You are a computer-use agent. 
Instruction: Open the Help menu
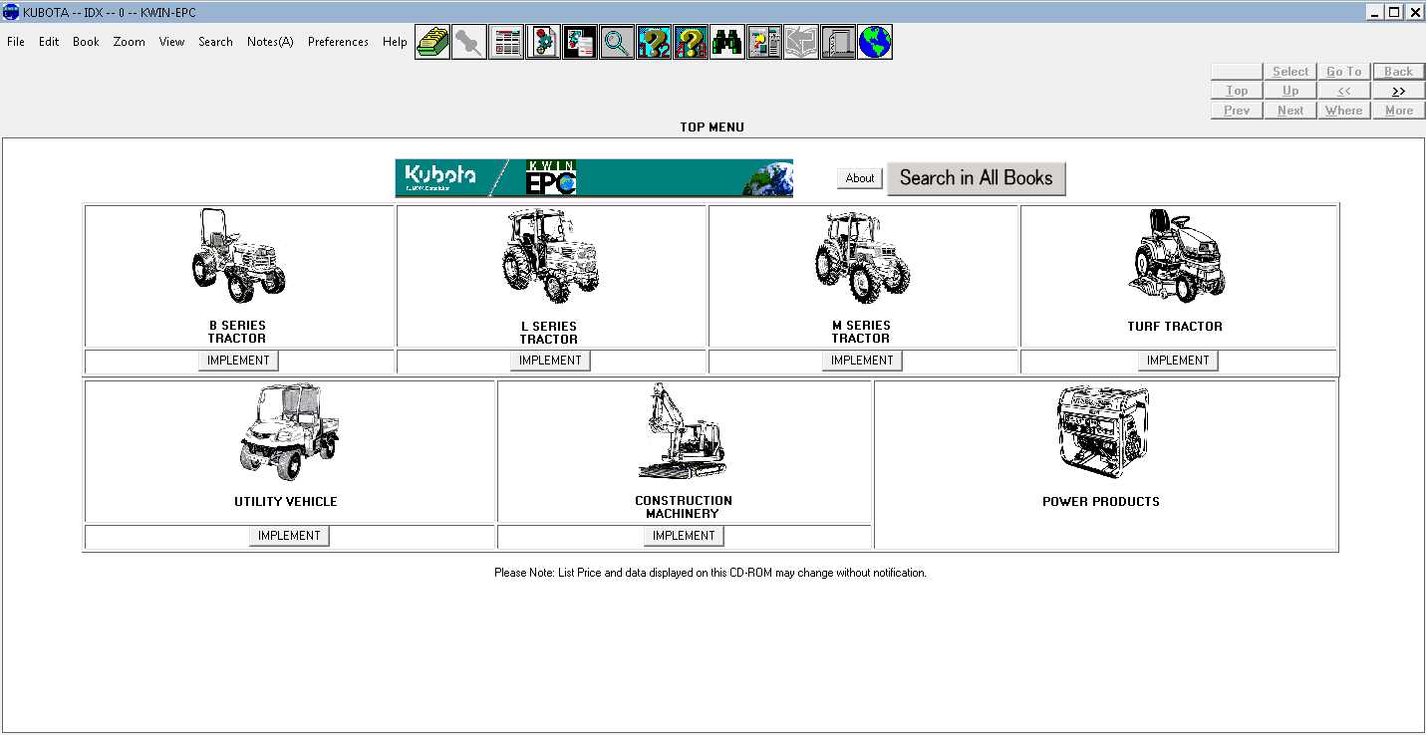[x=395, y=42]
